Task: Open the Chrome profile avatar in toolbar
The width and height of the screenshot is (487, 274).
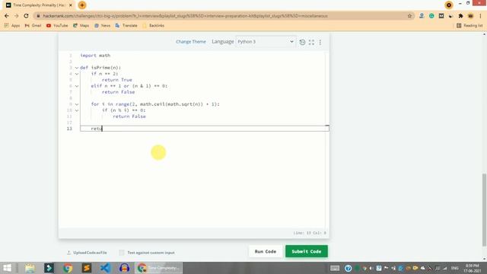Action: [x=470, y=16]
